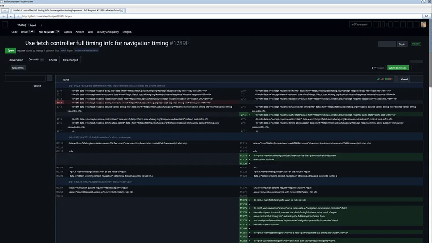The width and height of the screenshot is (432, 243).
Task: Open the Issues tab
Action: click(x=27, y=32)
